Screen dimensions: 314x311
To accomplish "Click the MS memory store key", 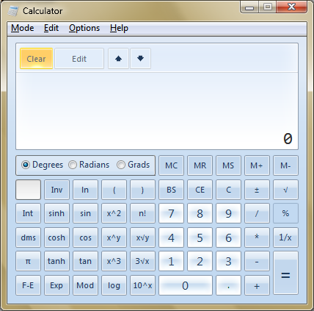I will (228, 165).
